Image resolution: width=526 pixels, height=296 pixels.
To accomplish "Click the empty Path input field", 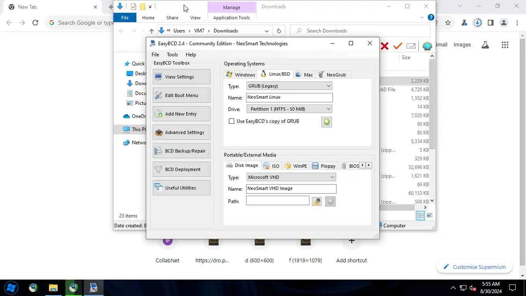I will click(x=278, y=201).
